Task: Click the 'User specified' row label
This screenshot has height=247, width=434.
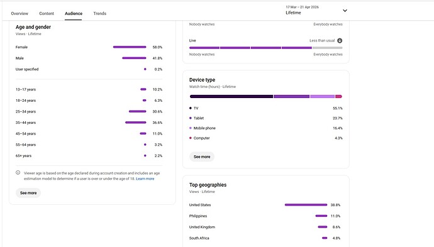Action: pos(27,69)
